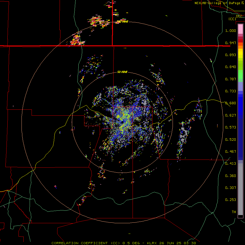This screenshot has width=245, height=245.
Task: Click the 0.520 legend value
Action: click(231, 140)
